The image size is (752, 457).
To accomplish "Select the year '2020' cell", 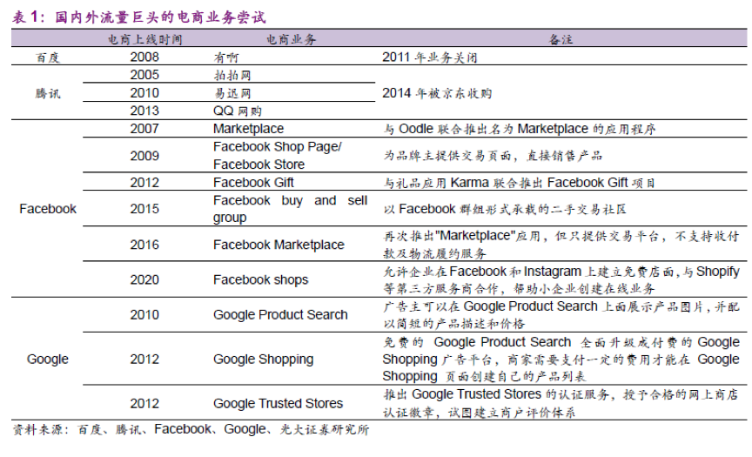I will click(x=144, y=279).
